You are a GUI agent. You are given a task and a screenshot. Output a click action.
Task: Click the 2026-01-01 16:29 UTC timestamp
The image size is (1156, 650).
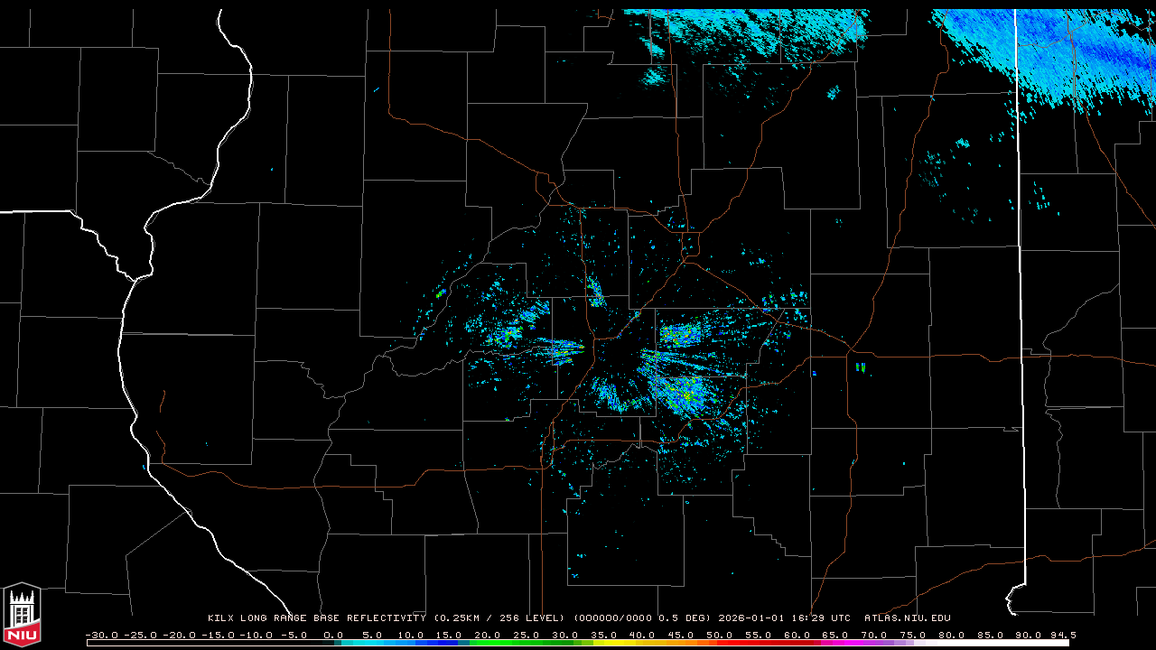[x=784, y=618]
